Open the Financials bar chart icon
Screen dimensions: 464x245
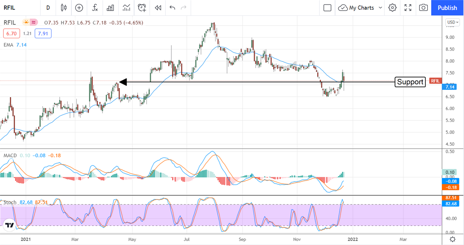point(111,8)
